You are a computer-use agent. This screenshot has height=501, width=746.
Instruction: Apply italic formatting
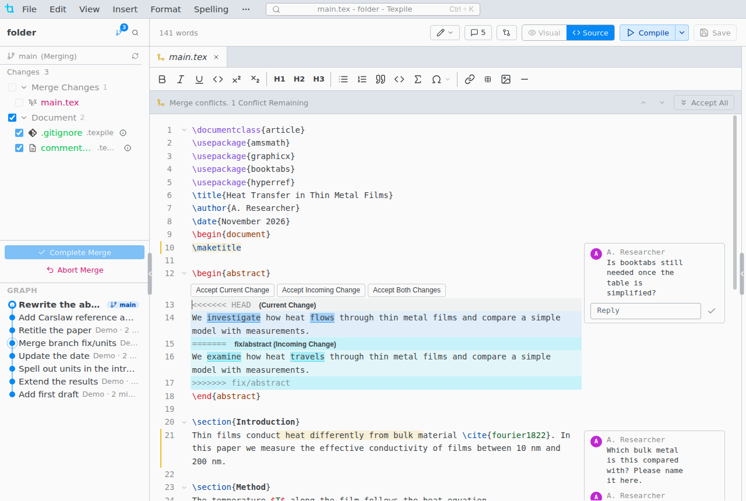(x=181, y=79)
